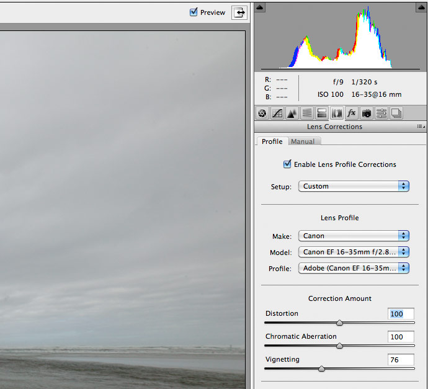The height and width of the screenshot is (389, 428).
Task: Click the Vignetting value field showing 76
Action: point(401,359)
